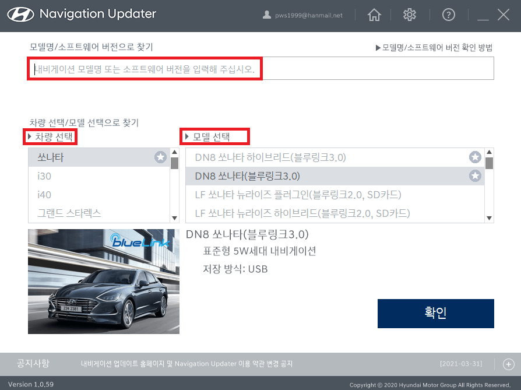Click the user account icon
Image resolution: width=521 pixels, height=390 pixels.
click(x=266, y=15)
